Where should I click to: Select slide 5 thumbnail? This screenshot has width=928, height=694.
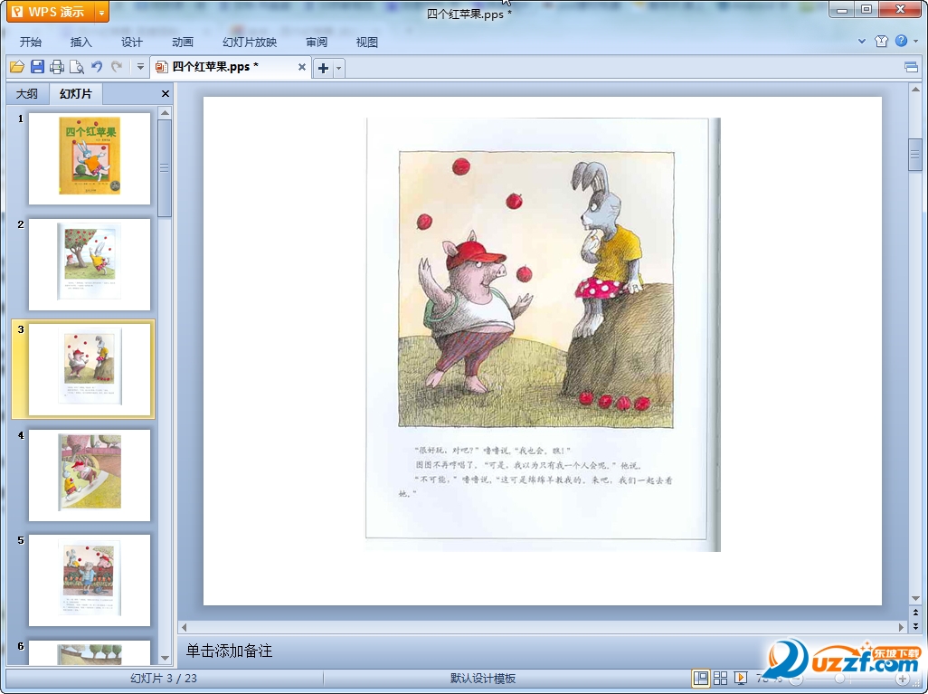click(x=90, y=580)
